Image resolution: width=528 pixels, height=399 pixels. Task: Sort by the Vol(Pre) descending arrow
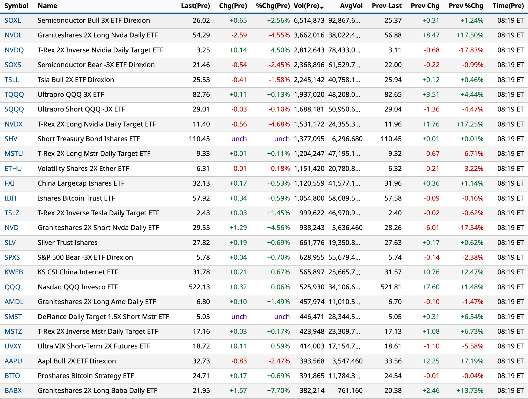[x=322, y=7]
